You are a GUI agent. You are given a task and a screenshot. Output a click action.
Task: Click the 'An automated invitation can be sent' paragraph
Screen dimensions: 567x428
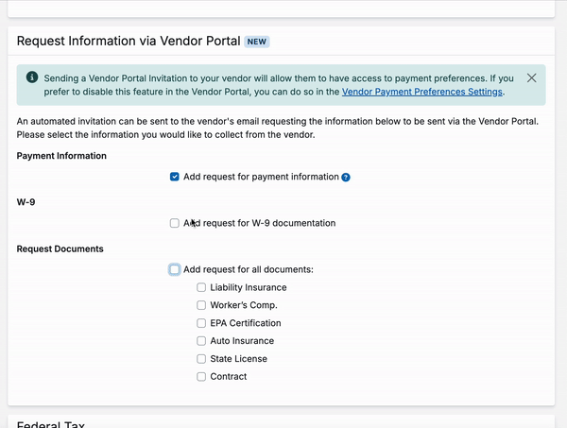pyautogui.click(x=277, y=128)
